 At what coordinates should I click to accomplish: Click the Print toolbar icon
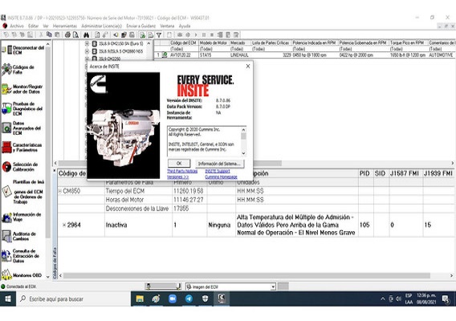tap(67, 35)
